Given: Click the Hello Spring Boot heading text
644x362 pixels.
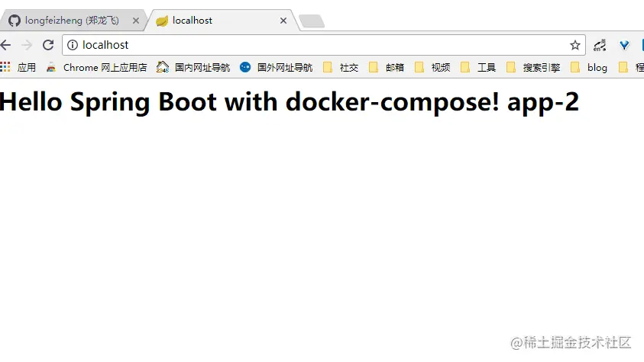Looking at the screenshot, I should 289,101.
